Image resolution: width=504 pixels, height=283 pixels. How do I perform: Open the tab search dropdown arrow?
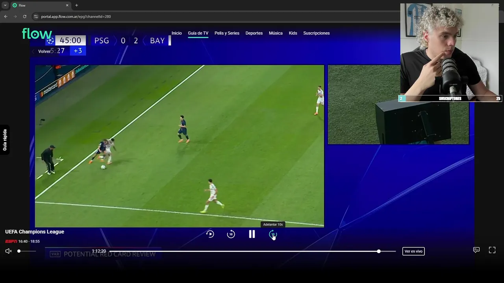5,5
